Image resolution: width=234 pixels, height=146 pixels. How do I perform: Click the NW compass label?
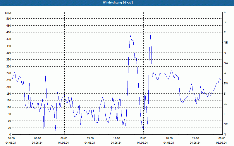(x=226, y=63)
